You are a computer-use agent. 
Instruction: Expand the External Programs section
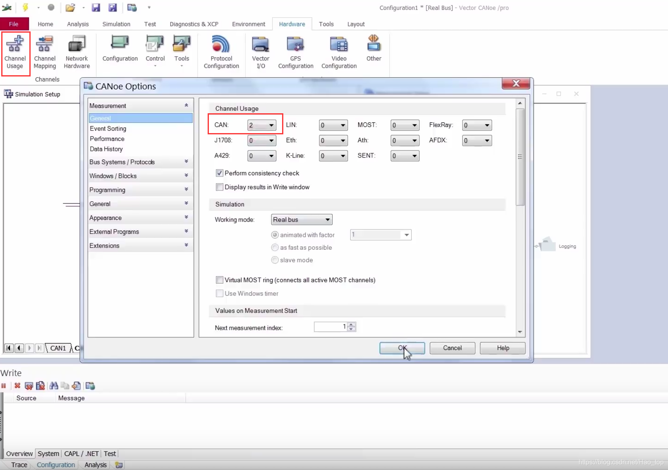(141, 231)
